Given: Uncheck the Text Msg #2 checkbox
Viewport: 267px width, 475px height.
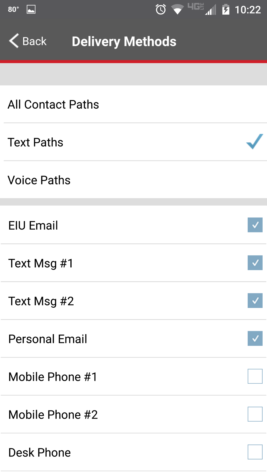Looking at the screenshot, I should pyautogui.click(x=255, y=301).
